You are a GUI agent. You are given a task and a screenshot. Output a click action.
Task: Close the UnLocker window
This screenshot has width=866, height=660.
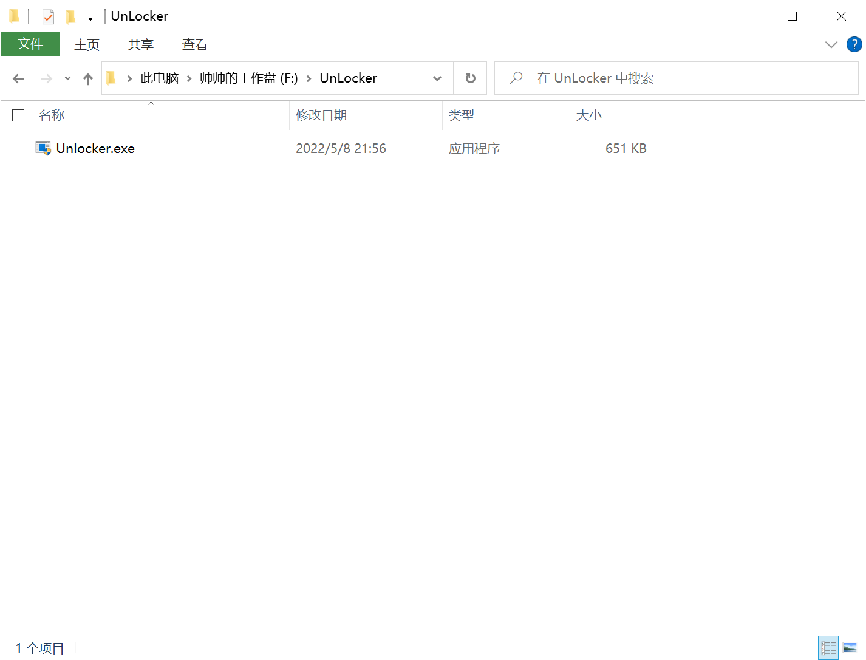pyautogui.click(x=841, y=16)
